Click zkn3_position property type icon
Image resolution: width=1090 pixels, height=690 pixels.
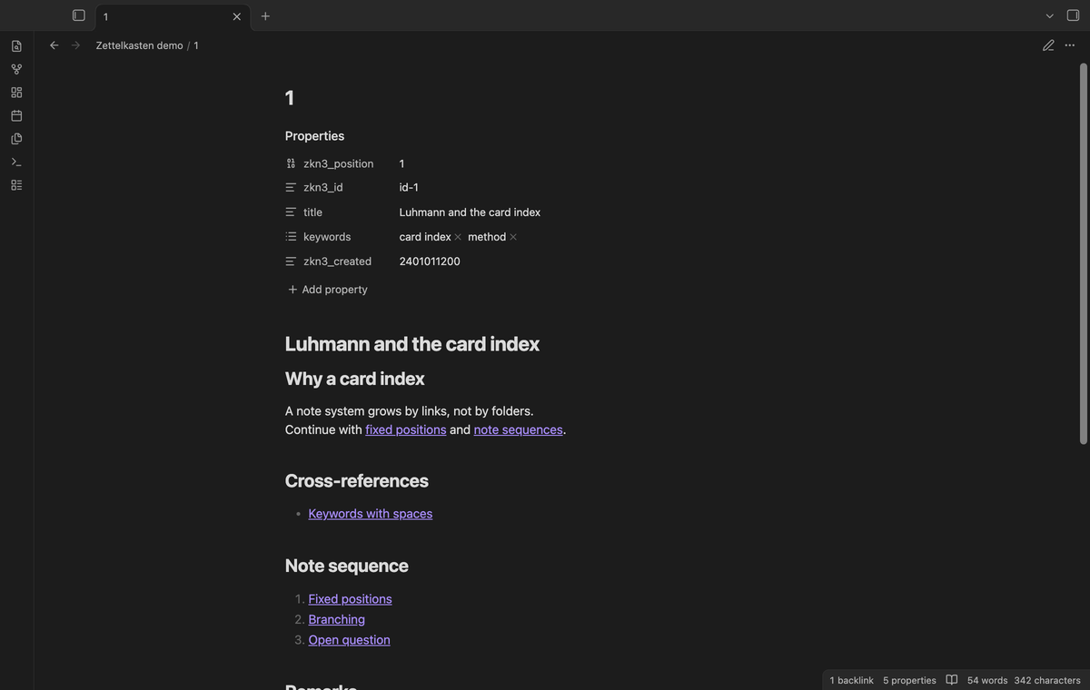[x=291, y=163]
